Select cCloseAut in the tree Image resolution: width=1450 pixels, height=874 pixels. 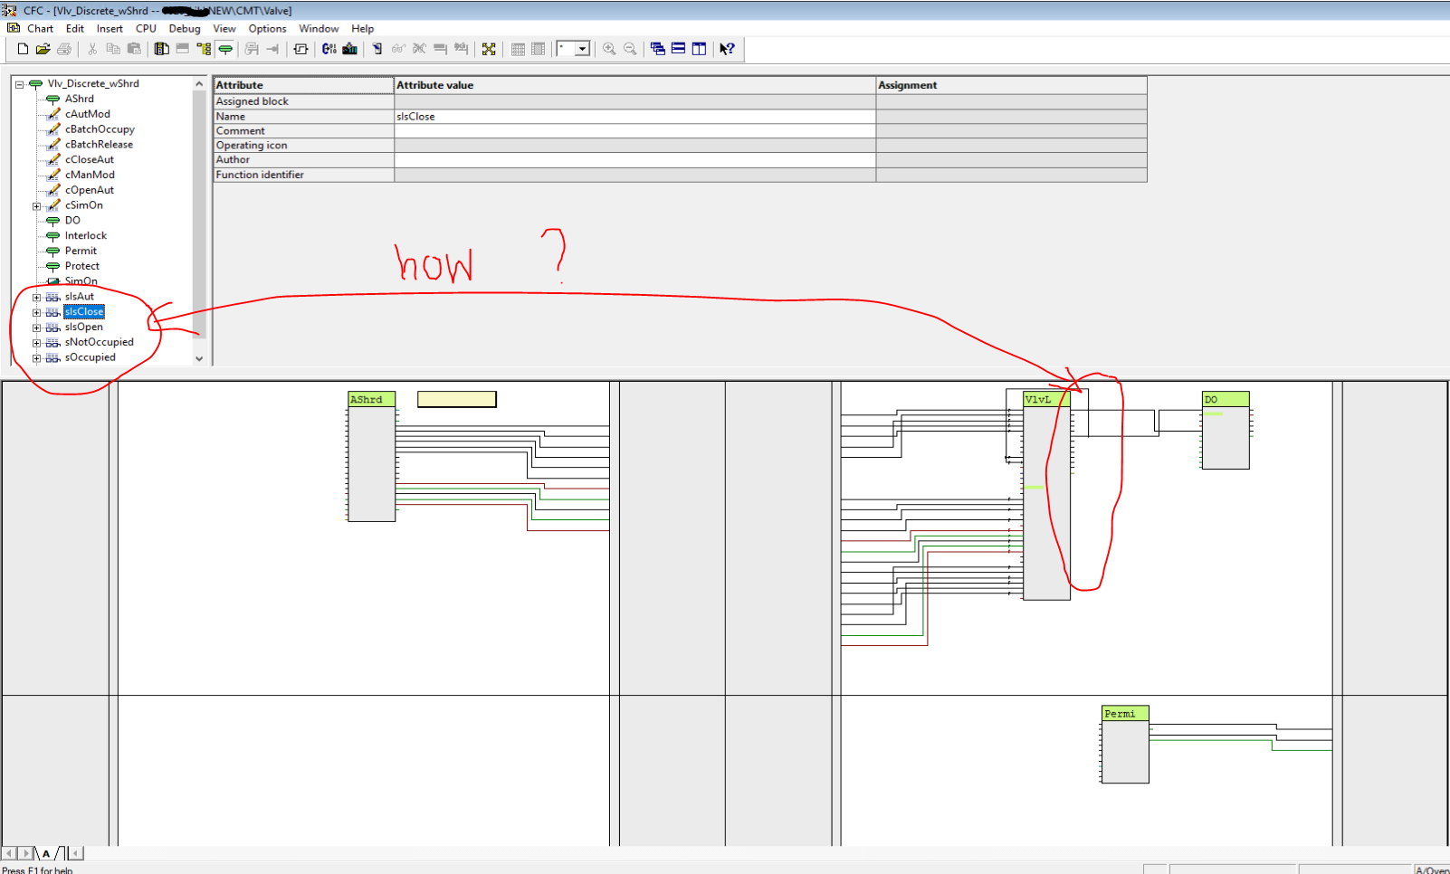point(90,160)
